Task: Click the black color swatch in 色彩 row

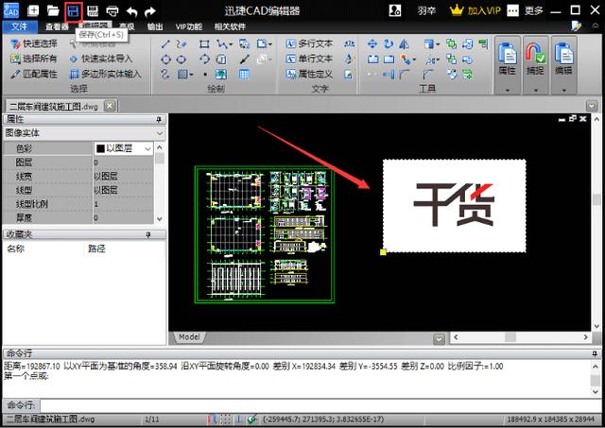Action: click(100, 148)
